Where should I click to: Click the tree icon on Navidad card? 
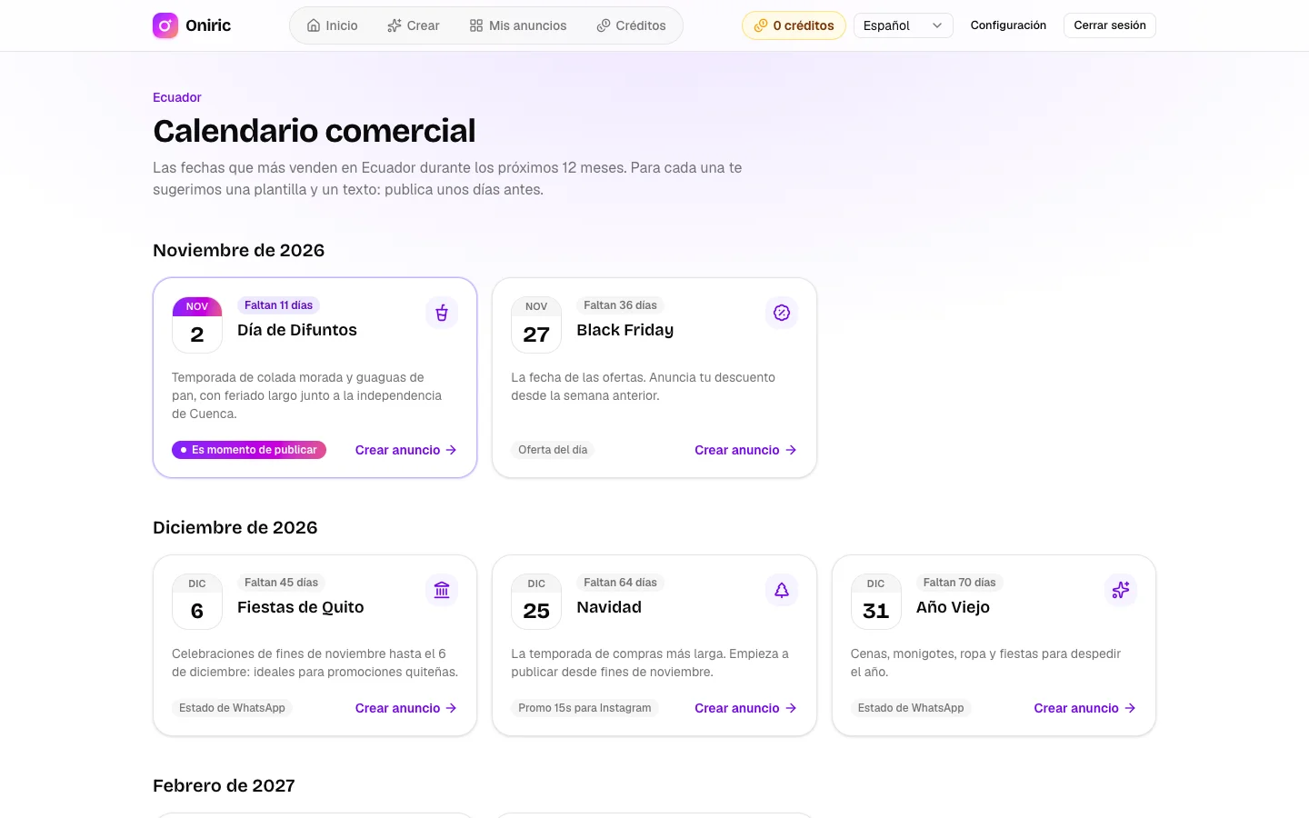pyautogui.click(x=782, y=590)
